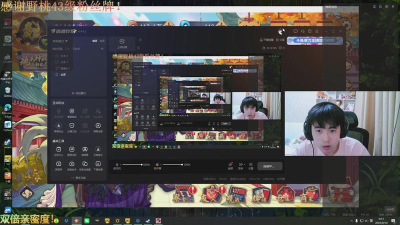Open the 下播电影 icon
400x225 pixels.
pos(98,165)
